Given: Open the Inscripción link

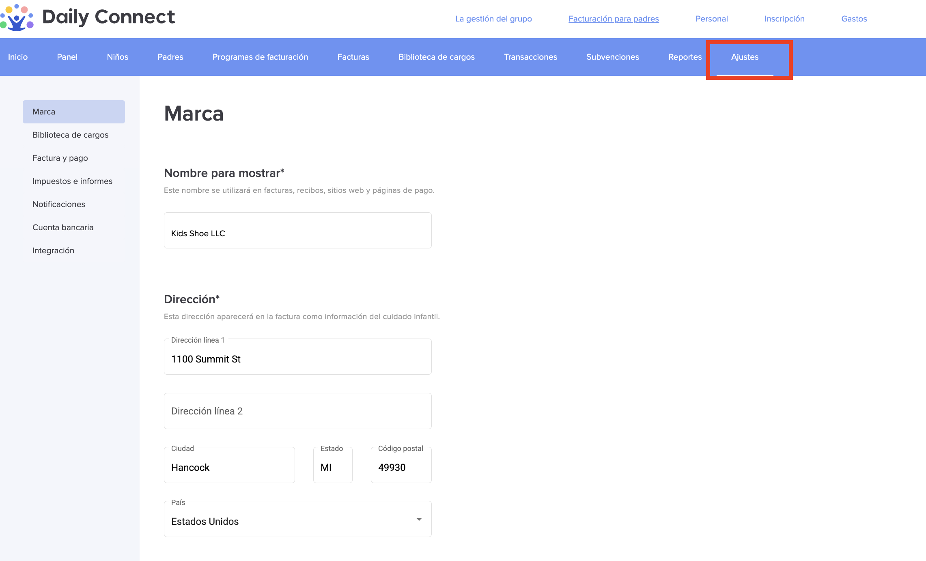Looking at the screenshot, I should (x=784, y=19).
